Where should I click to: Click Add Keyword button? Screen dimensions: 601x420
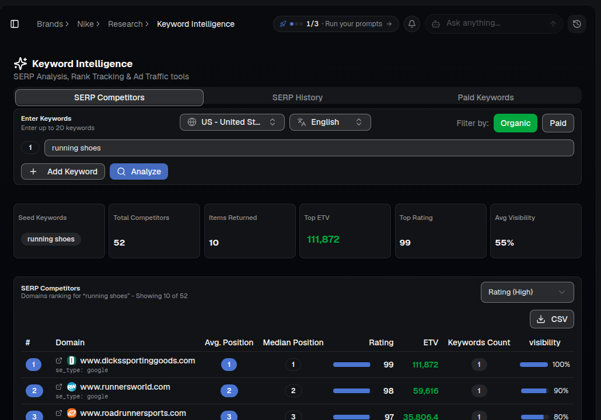(x=63, y=171)
